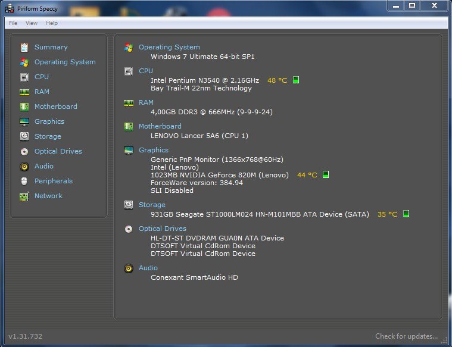Click the Operating System Windows flag sidebar icon
Viewport: 452px width, 347px height.
click(x=24, y=62)
